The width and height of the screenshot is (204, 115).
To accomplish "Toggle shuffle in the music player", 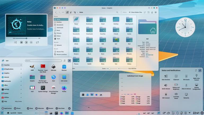I will click(15, 42).
